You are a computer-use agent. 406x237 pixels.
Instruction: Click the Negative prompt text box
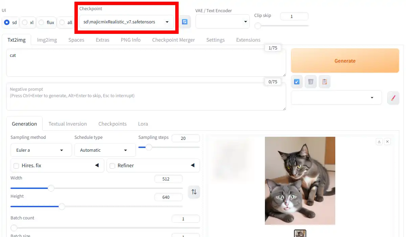coord(146,97)
